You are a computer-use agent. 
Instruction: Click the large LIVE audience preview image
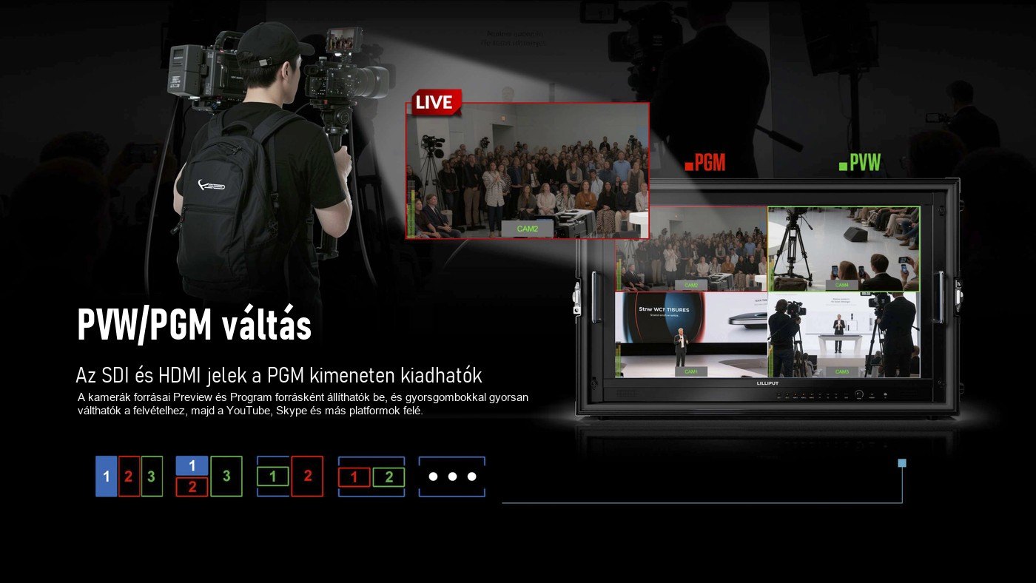pyautogui.click(x=528, y=171)
